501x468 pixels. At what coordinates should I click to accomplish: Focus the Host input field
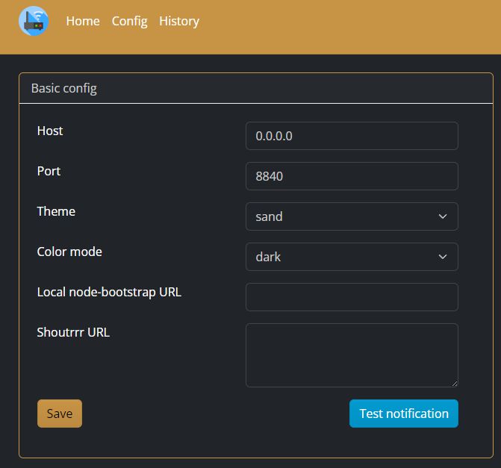(x=351, y=136)
